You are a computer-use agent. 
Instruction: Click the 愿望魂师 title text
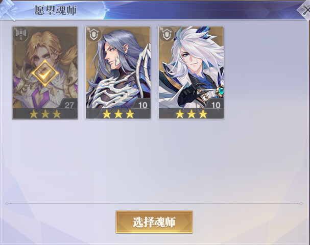(x=56, y=10)
